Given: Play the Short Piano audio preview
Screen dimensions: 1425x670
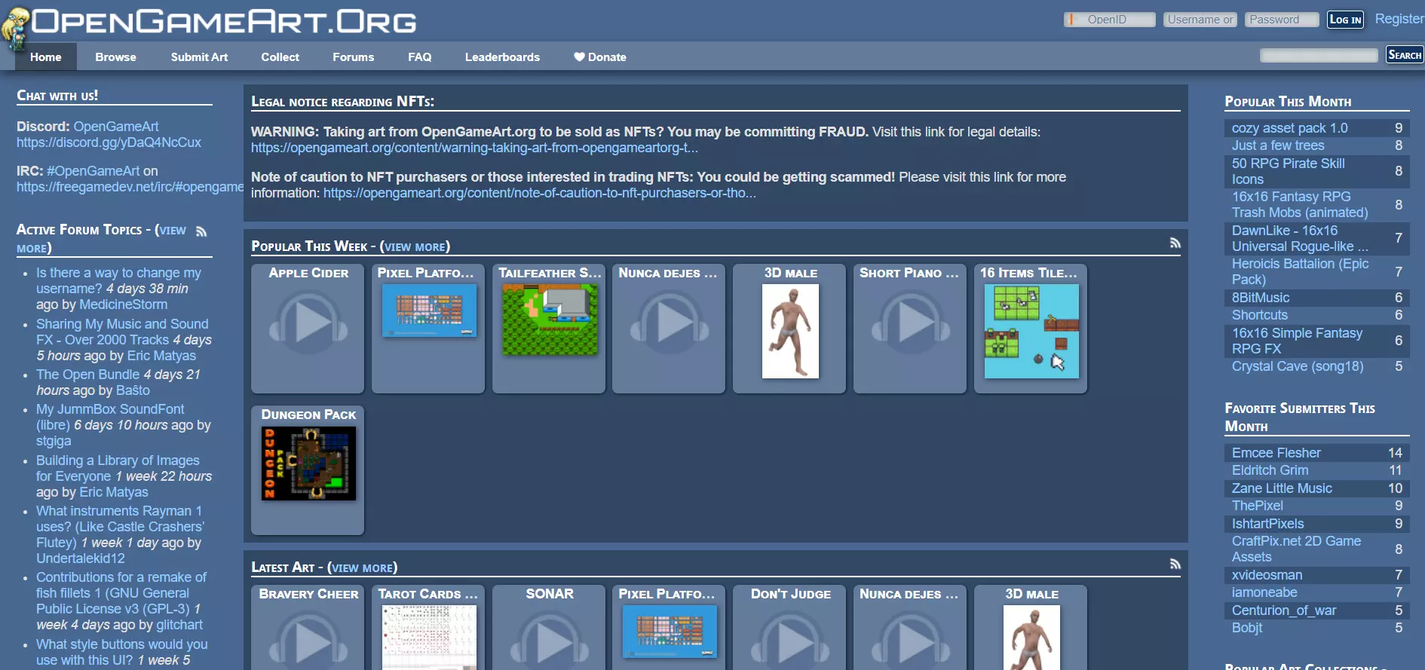Looking at the screenshot, I should tap(911, 323).
